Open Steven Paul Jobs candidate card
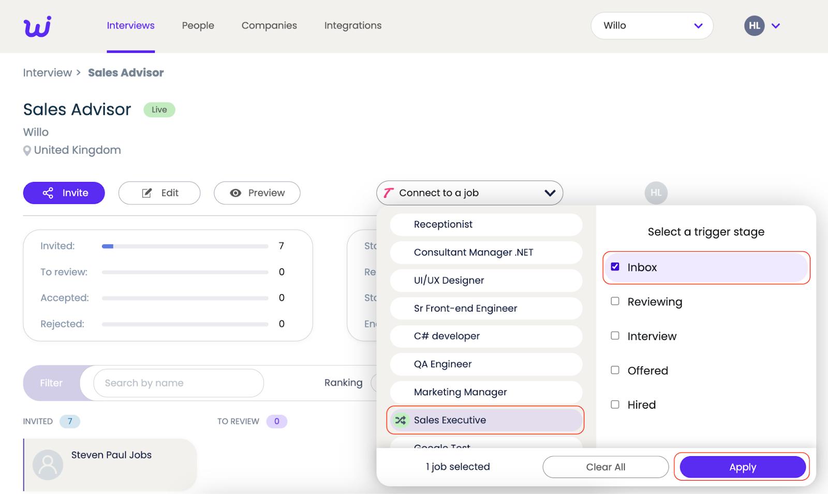Image resolution: width=828 pixels, height=494 pixels. coord(110,465)
